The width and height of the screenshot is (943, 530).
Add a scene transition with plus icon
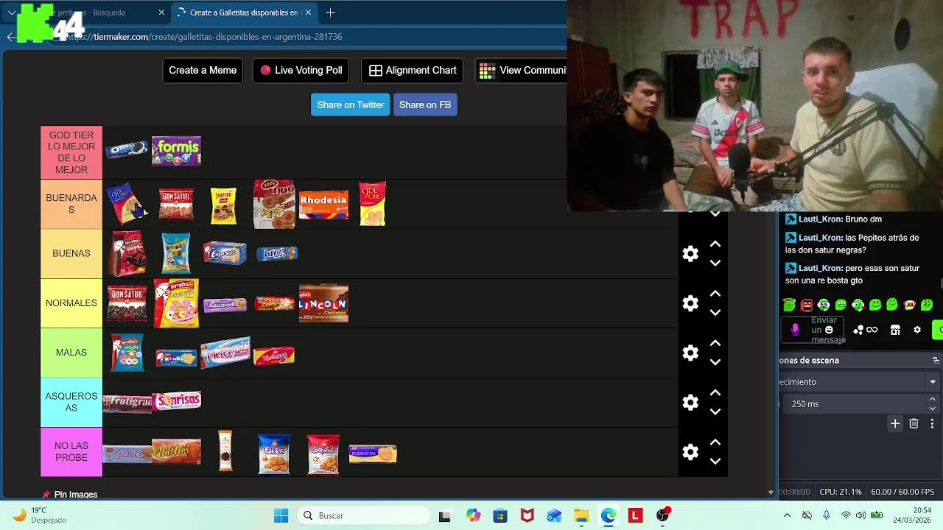click(895, 423)
